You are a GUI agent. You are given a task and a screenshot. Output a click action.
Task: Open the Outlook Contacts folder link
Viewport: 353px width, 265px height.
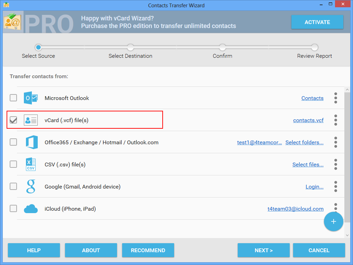pyautogui.click(x=313, y=98)
